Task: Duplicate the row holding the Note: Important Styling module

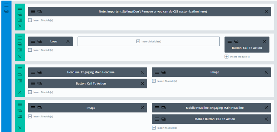Action: pos(20,14)
